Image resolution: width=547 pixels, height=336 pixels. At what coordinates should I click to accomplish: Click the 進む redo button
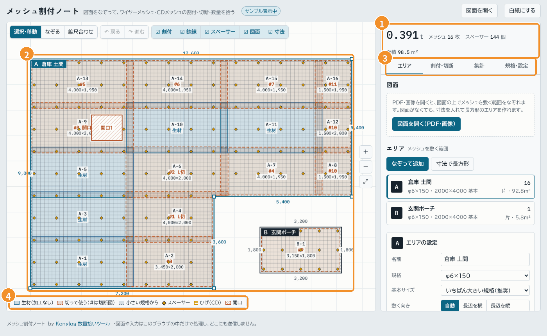pos(137,32)
